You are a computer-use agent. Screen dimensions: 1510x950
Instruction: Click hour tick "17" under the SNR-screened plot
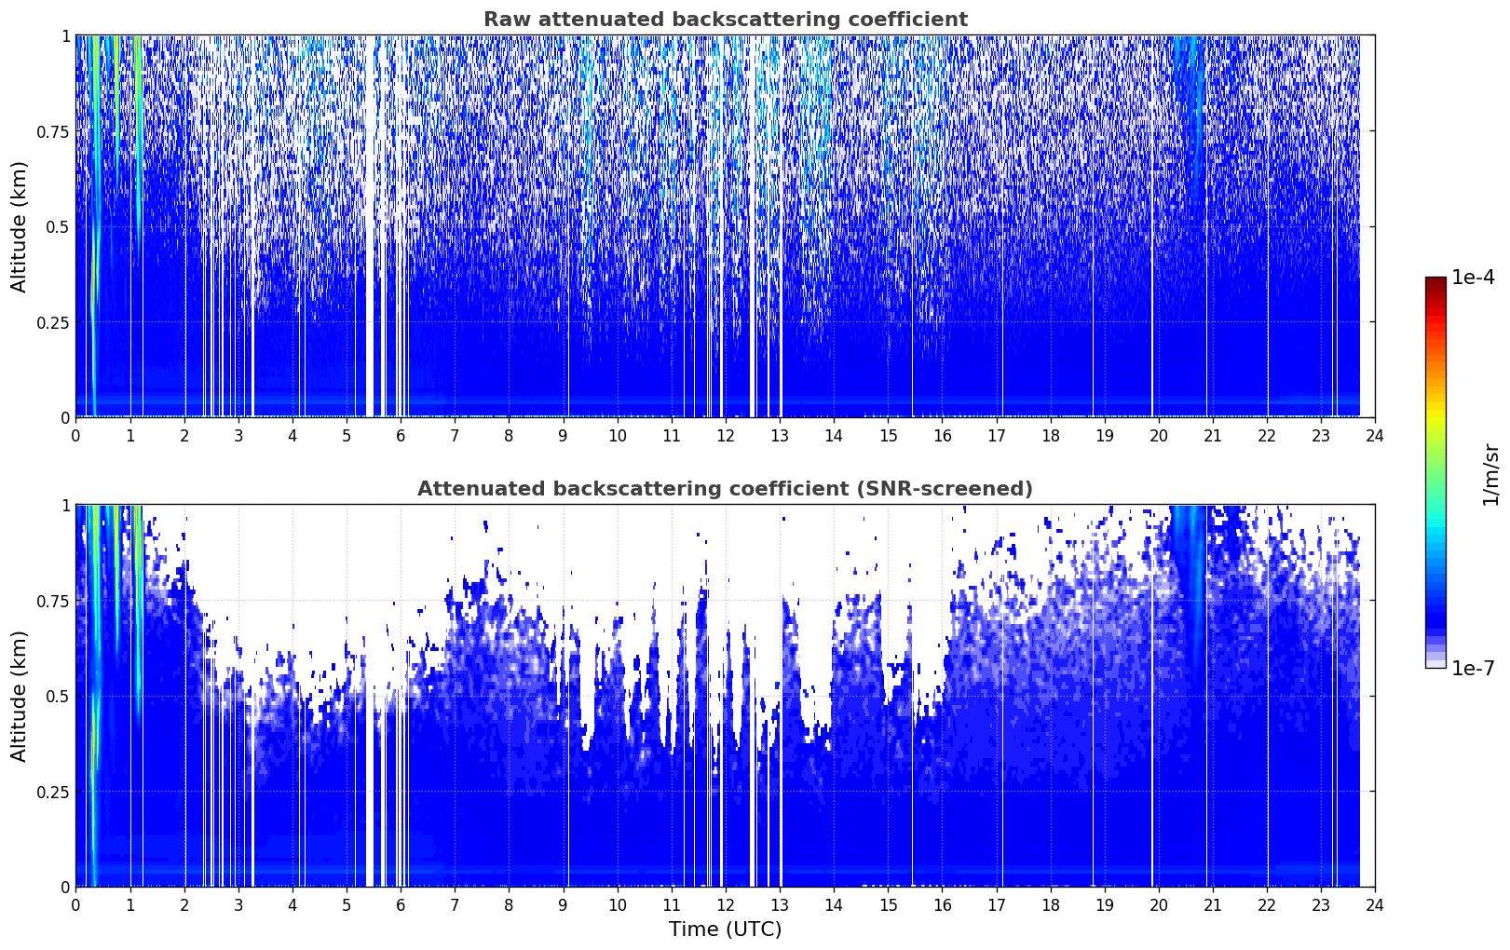coord(996,904)
